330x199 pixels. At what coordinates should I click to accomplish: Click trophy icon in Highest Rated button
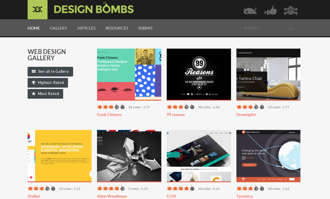click(x=34, y=83)
